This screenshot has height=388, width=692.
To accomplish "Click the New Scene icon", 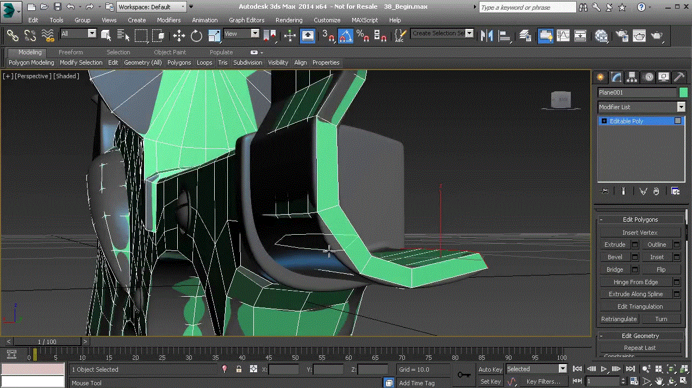I will coord(32,7).
